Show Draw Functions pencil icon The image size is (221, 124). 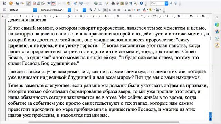pos(107,3)
